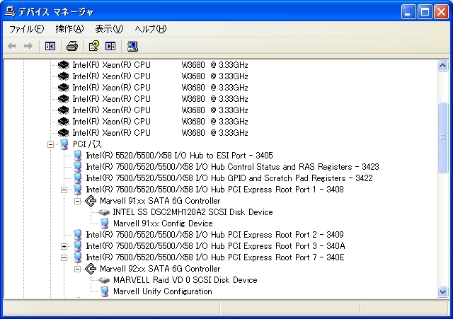Click the I/O Hub to ESI Port 3405 icon
The width and height of the screenshot is (453, 319).
[x=77, y=156]
